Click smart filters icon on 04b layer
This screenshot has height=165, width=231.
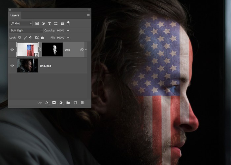[x=82, y=49]
